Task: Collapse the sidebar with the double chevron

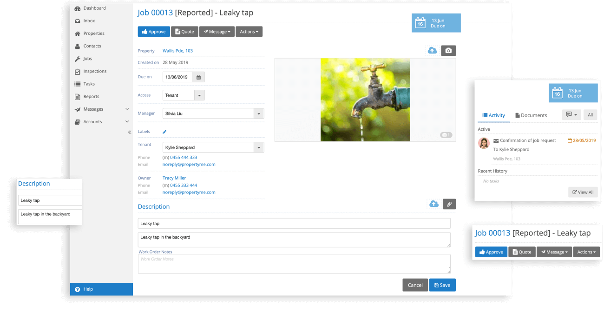Action: click(x=129, y=133)
